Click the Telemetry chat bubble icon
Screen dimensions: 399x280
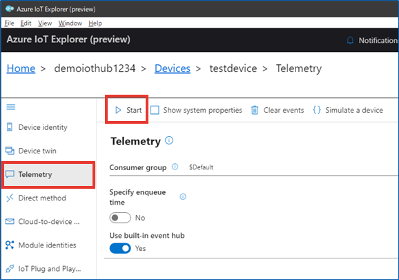pos(10,174)
